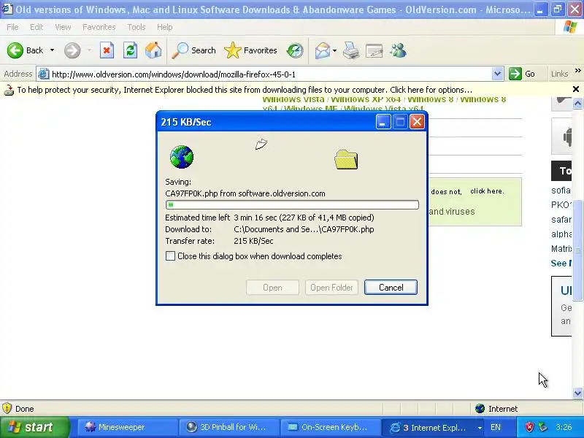584x438 pixels.
Task: Open the Messenger people icon
Action: pyautogui.click(x=398, y=50)
